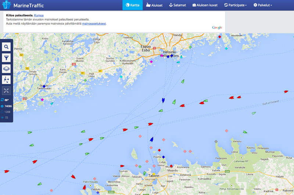This screenshot has height=195, width=294.
Task: Toggle fullscreen map with expand arrows icon
Action: coord(6,91)
